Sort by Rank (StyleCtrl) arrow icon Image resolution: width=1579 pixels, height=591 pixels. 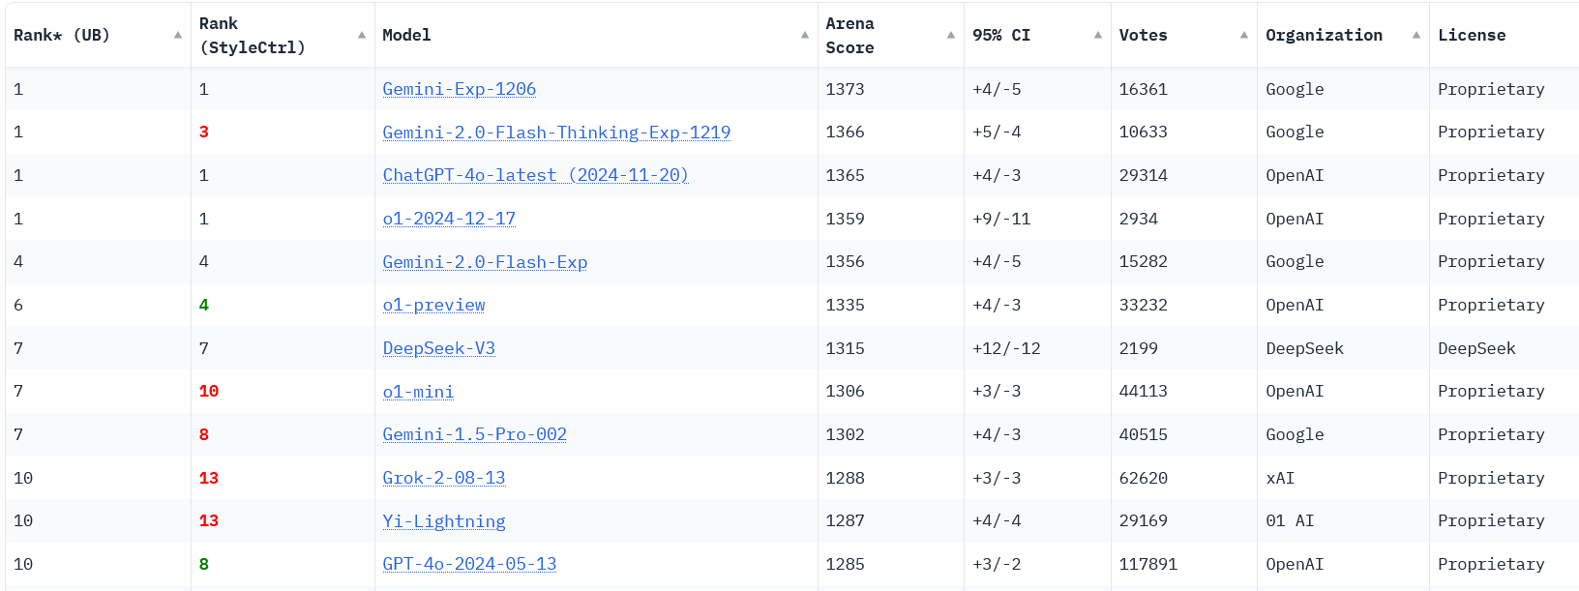362,35
